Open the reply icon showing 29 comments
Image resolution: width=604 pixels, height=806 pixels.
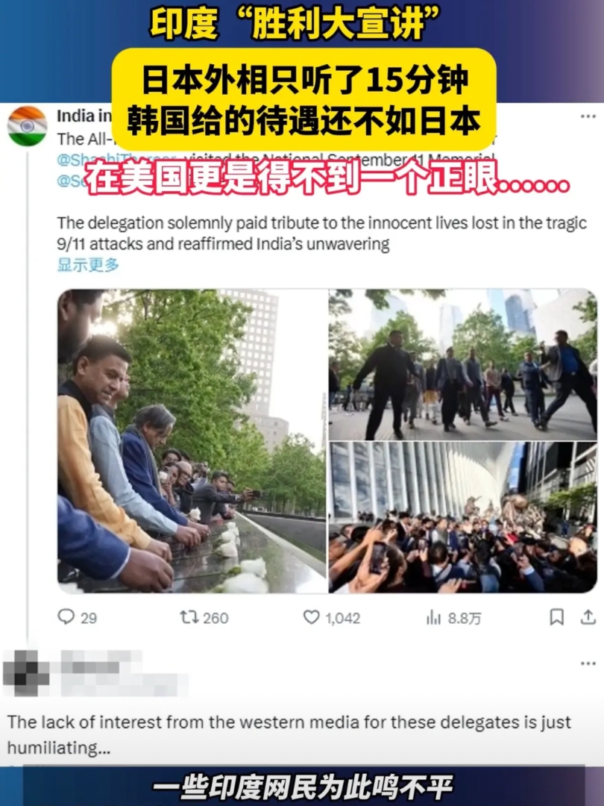pos(66,616)
